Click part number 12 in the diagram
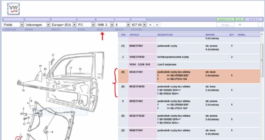This screenshot has height=140, width=265. pos(24,124)
